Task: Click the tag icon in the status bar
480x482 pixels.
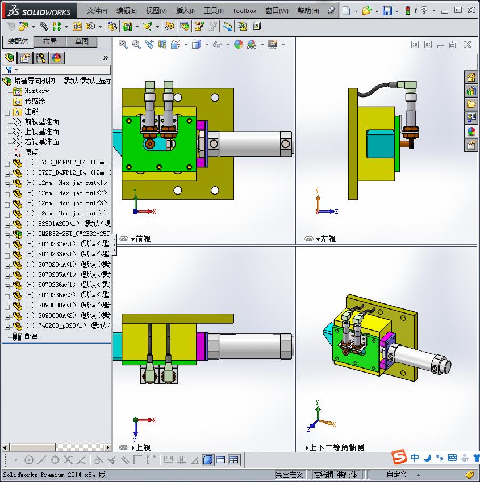Action: (470, 475)
